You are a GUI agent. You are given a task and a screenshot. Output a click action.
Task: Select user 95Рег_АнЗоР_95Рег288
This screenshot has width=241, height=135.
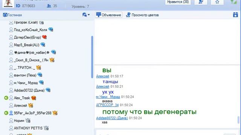33,113
